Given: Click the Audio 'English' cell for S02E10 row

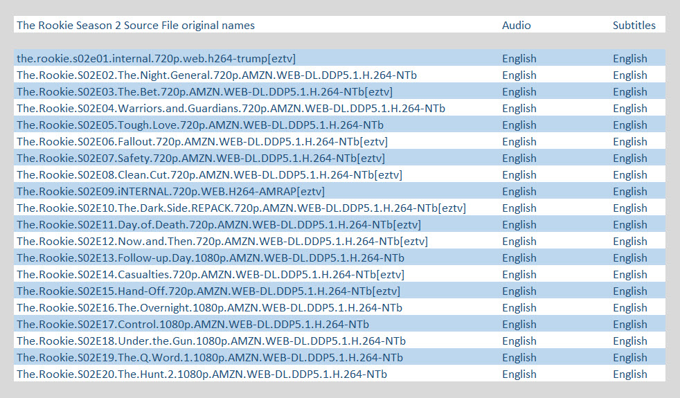Looking at the screenshot, I should coord(519,208).
